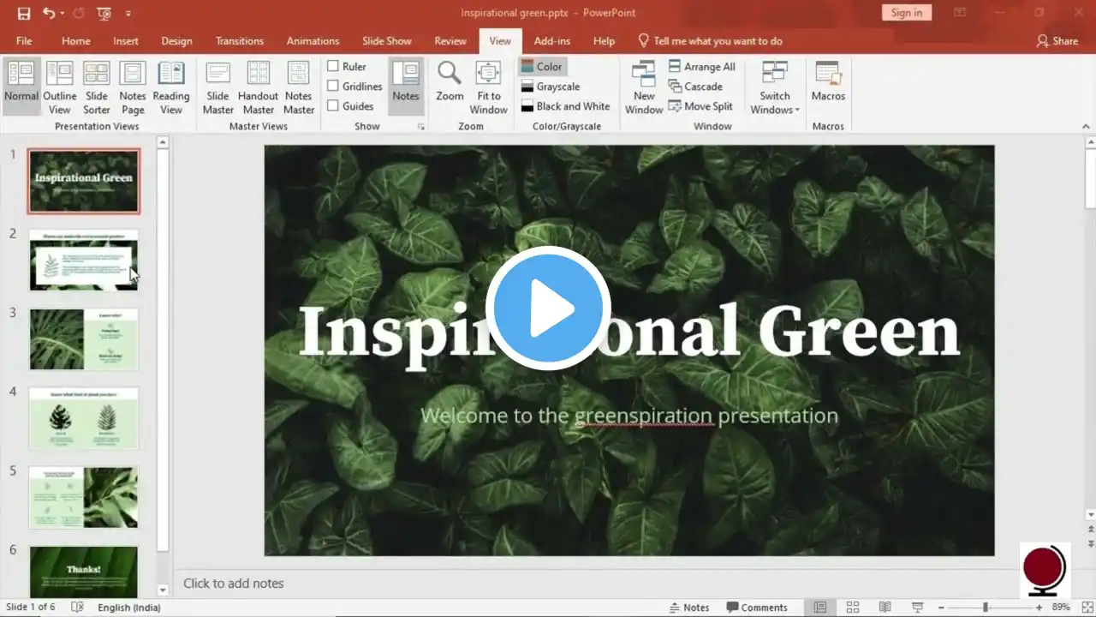Select Color view mode
The image size is (1096, 617).
click(x=541, y=67)
